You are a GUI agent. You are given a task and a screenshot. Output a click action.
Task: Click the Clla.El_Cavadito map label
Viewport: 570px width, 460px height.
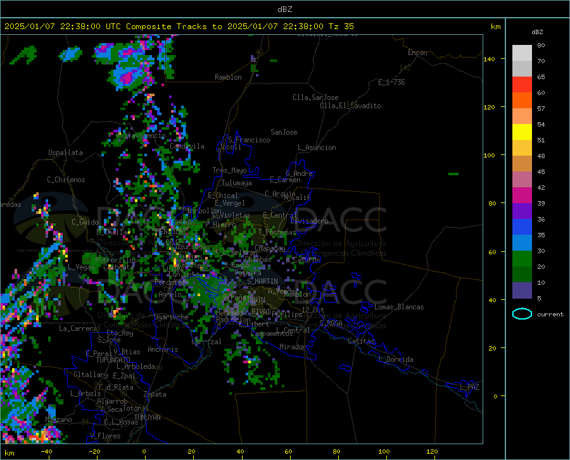pos(350,106)
